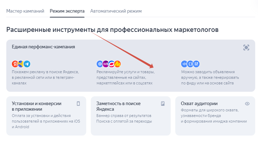Click the Yandex Market 'M' icon
Image resolution: width=258 pixels, height=145 pixels.
point(117,64)
